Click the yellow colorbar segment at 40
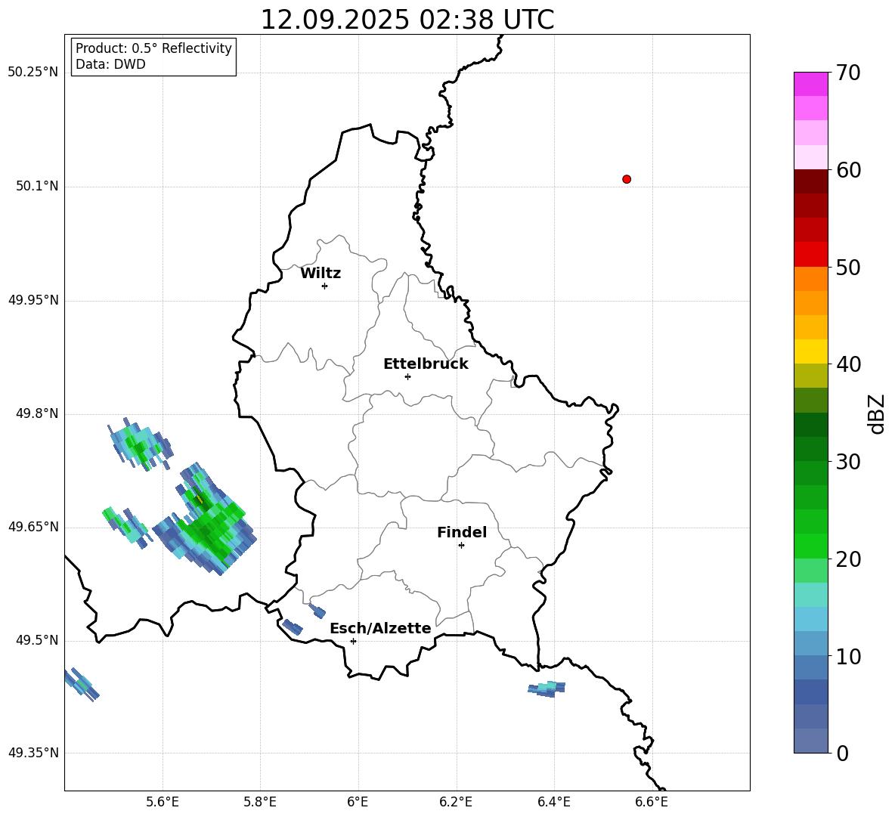This screenshot has height=817, width=895. [x=810, y=351]
